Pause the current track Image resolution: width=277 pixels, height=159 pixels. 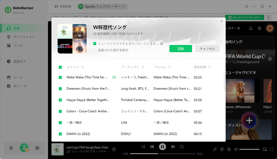pyautogui.click(x=162, y=147)
